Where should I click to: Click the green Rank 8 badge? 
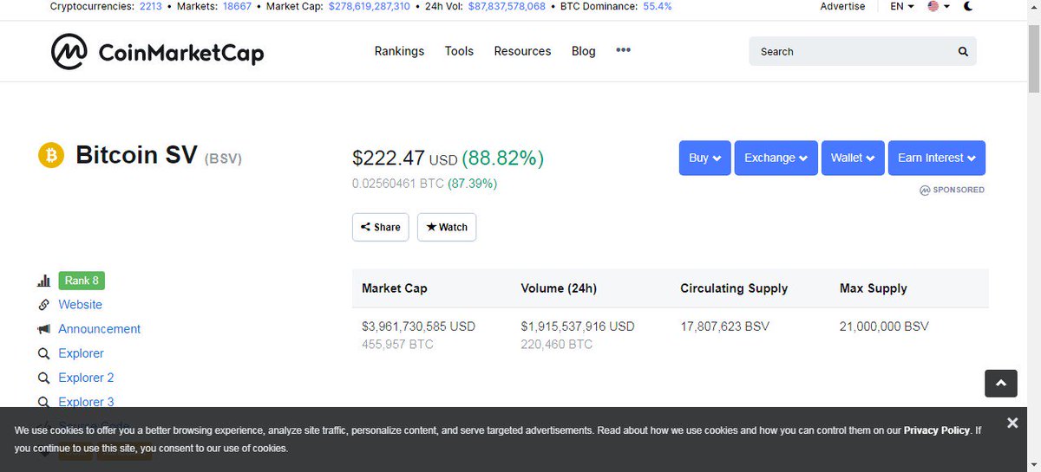tap(82, 281)
